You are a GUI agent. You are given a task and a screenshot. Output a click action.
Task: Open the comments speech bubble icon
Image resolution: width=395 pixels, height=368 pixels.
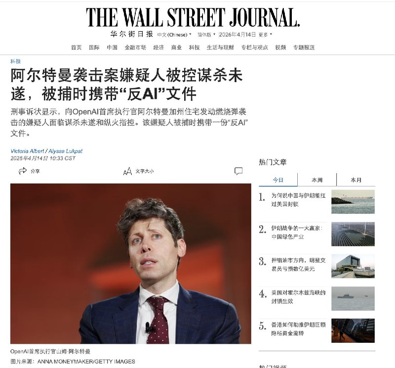238,171
